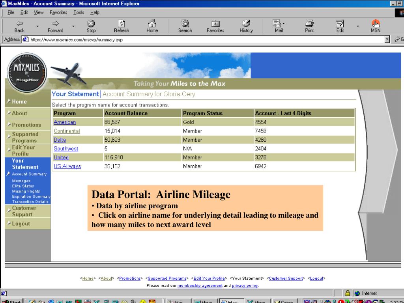Image resolution: width=404 pixels, height=303 pixels.
Task: Open About in the sidebar
Action: tap(19, 113)
